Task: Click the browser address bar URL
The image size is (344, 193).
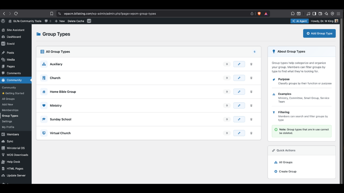Action: click(110, 13)
